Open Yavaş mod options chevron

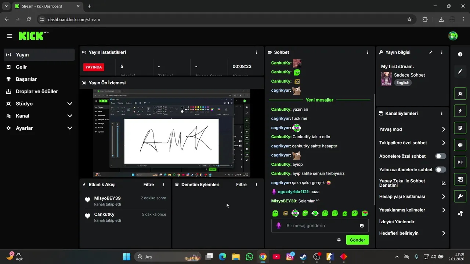(444, 129)
